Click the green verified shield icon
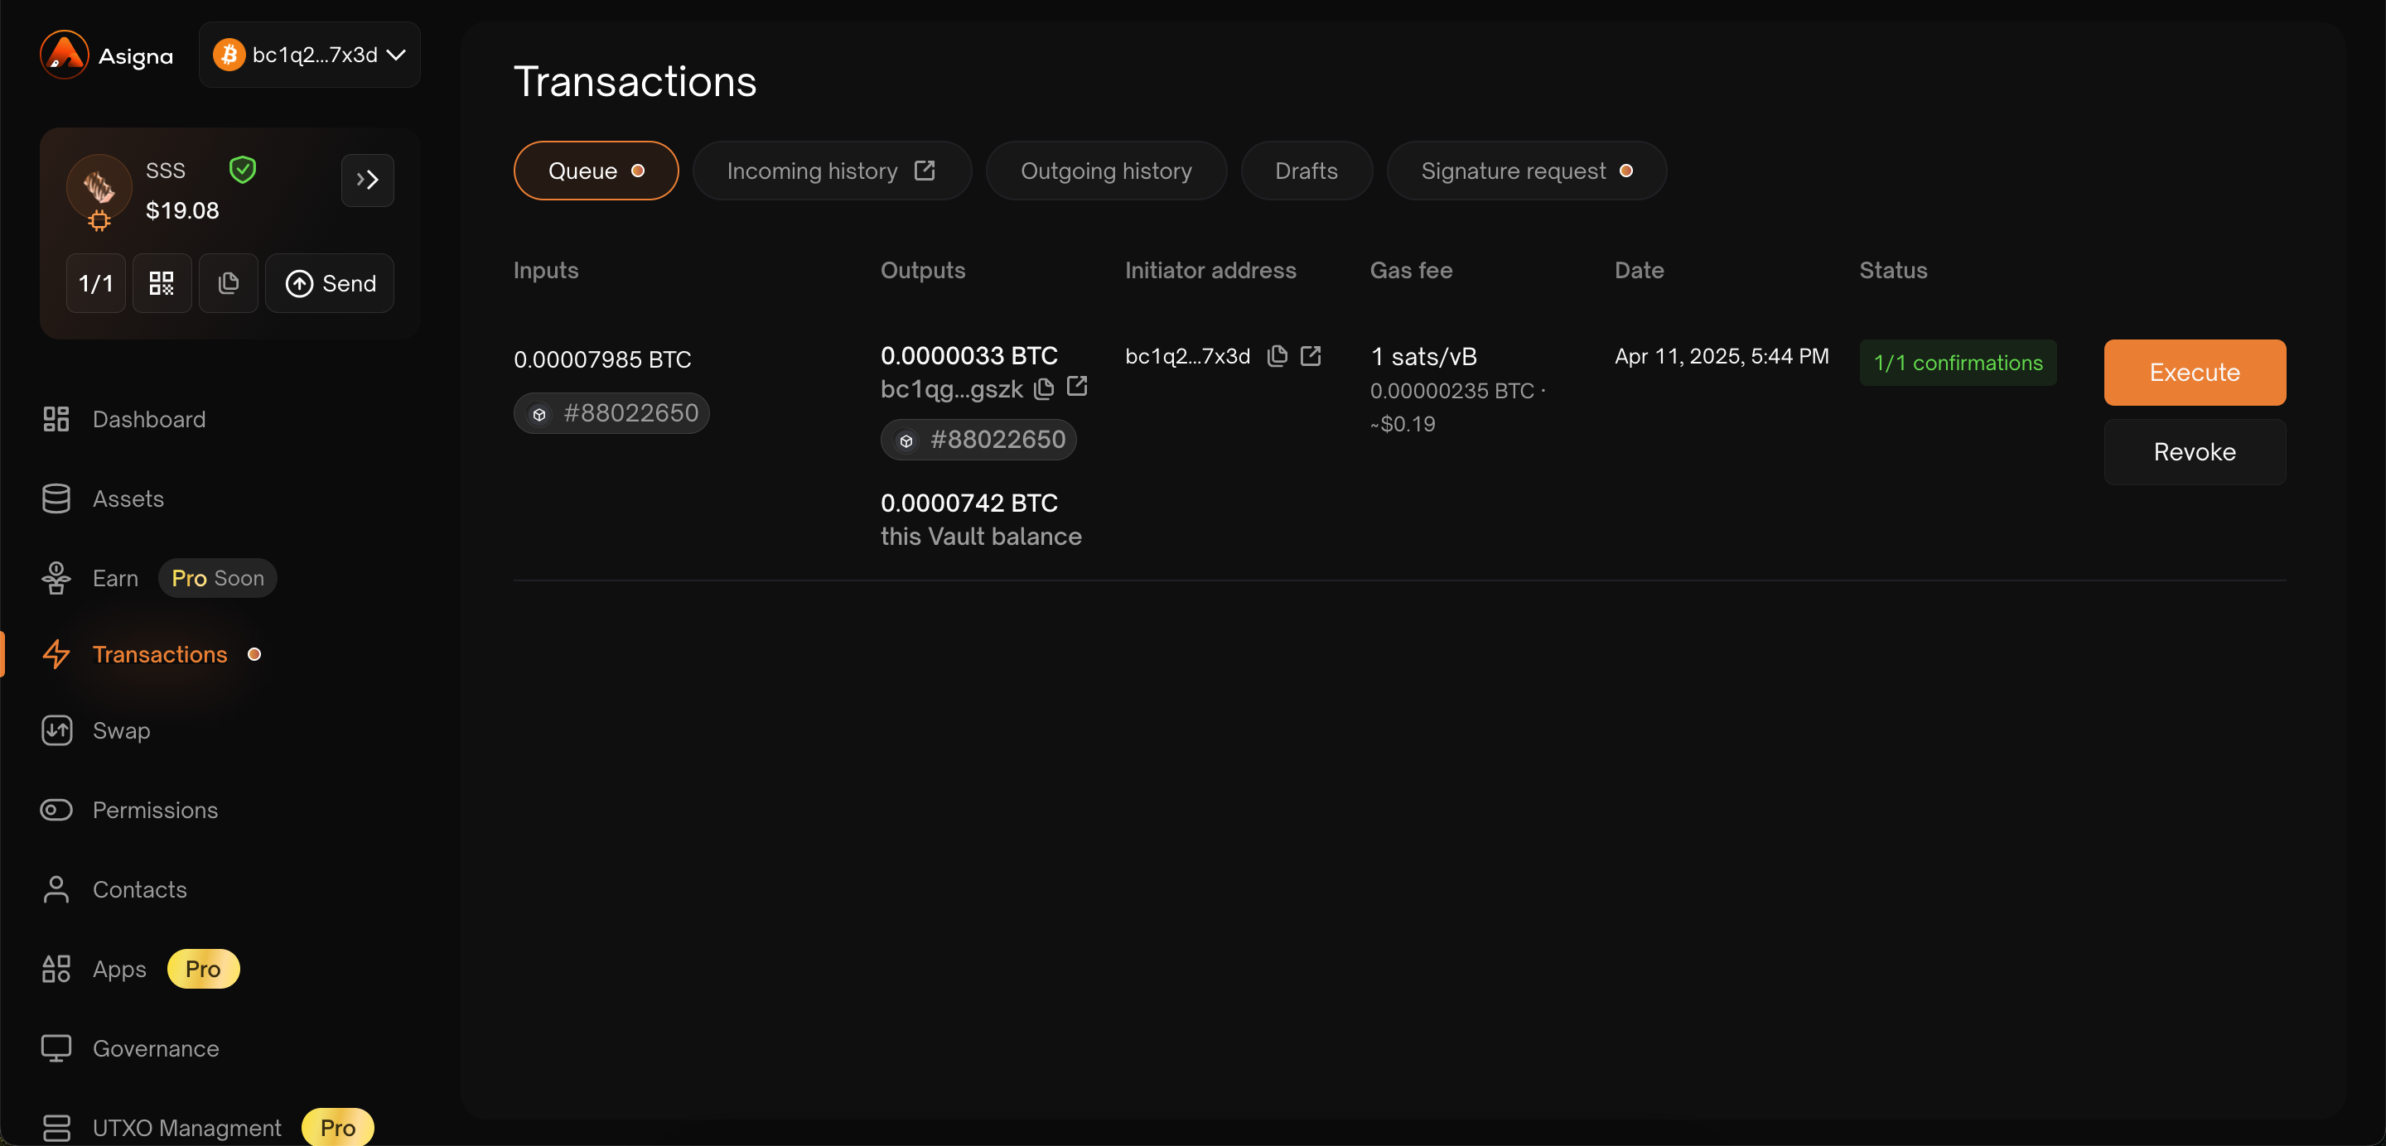Viewport: 2386px width, 1146px height. [x=243, y=171]
